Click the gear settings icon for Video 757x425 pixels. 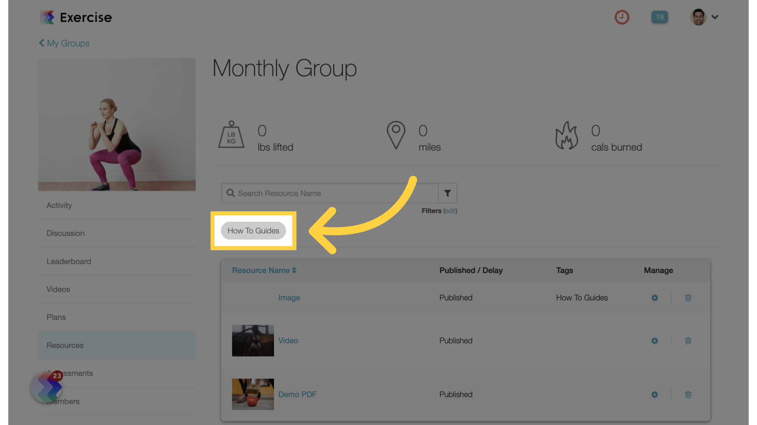654,340
